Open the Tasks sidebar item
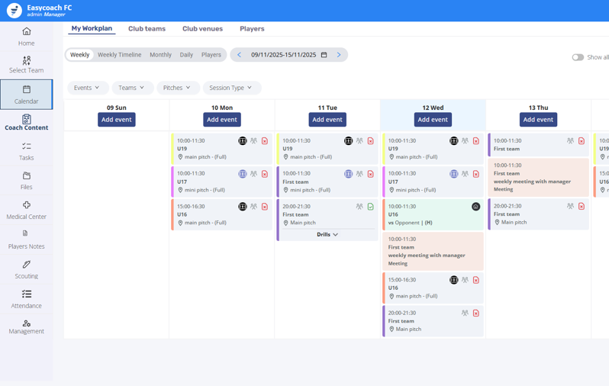The height and width of the screenshot is (386, 609). (x=27, y=151)
